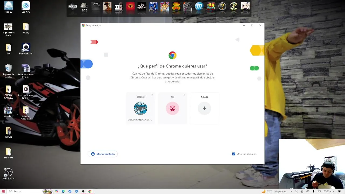
Task: Open the 12°C Despejado weather widget
Action: 274,191
